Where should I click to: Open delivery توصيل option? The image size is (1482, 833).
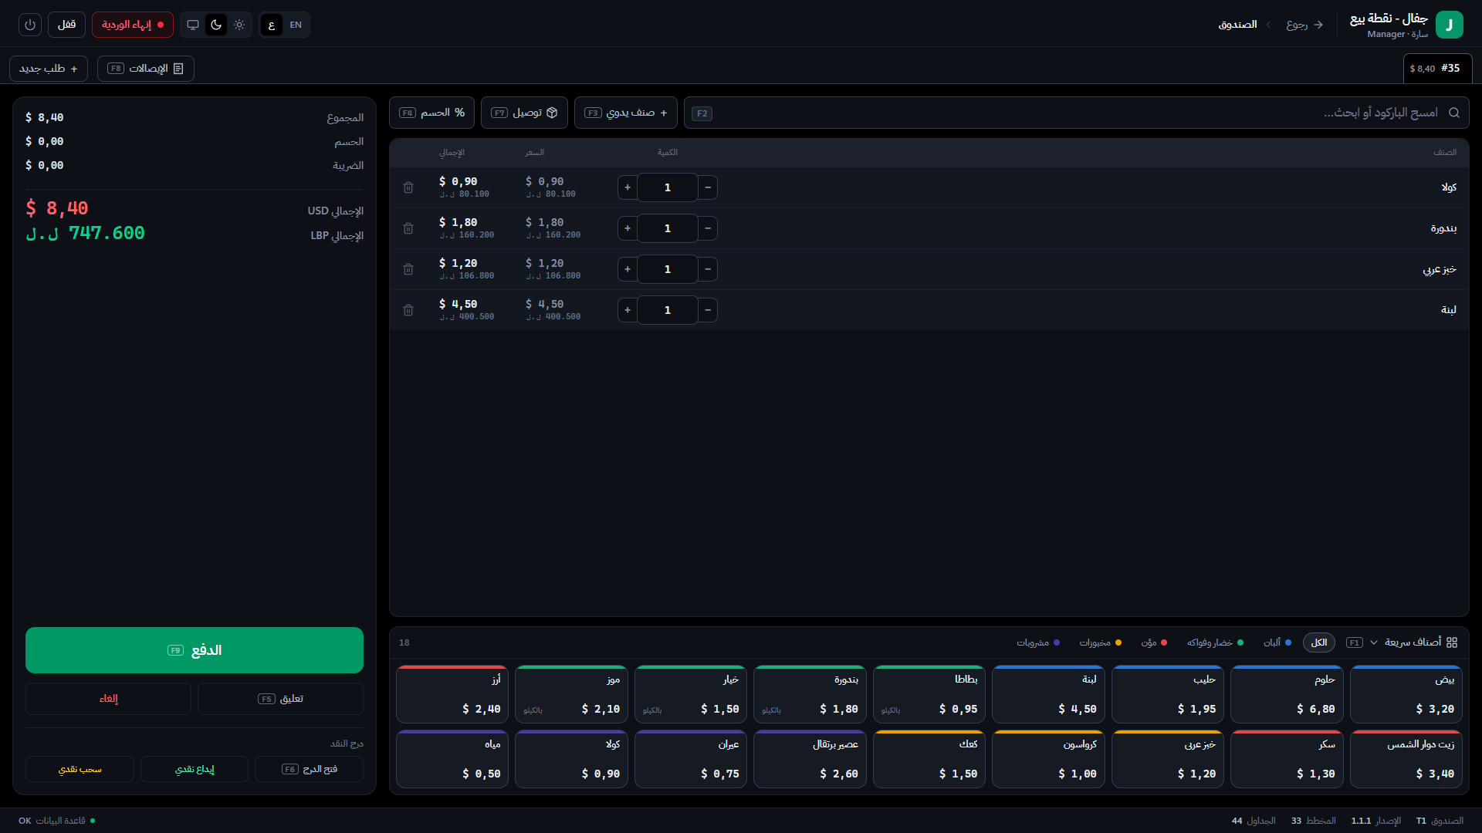pyautogui.click(x=524, y=113)
